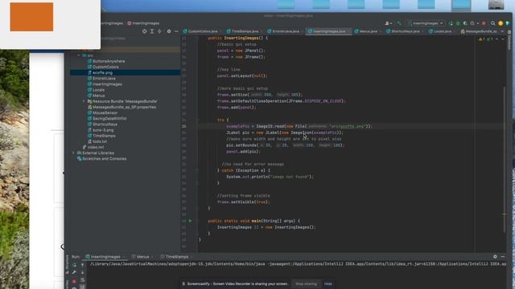Select the InsertingImages.java editor tab
Screen dimensions: 515x289
pyautogui.click(x=328, y=31)
